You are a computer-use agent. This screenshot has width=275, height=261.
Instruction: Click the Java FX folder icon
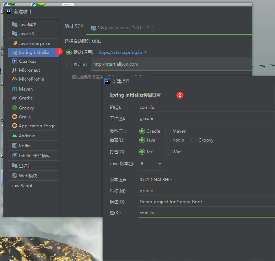coord(15,34)
